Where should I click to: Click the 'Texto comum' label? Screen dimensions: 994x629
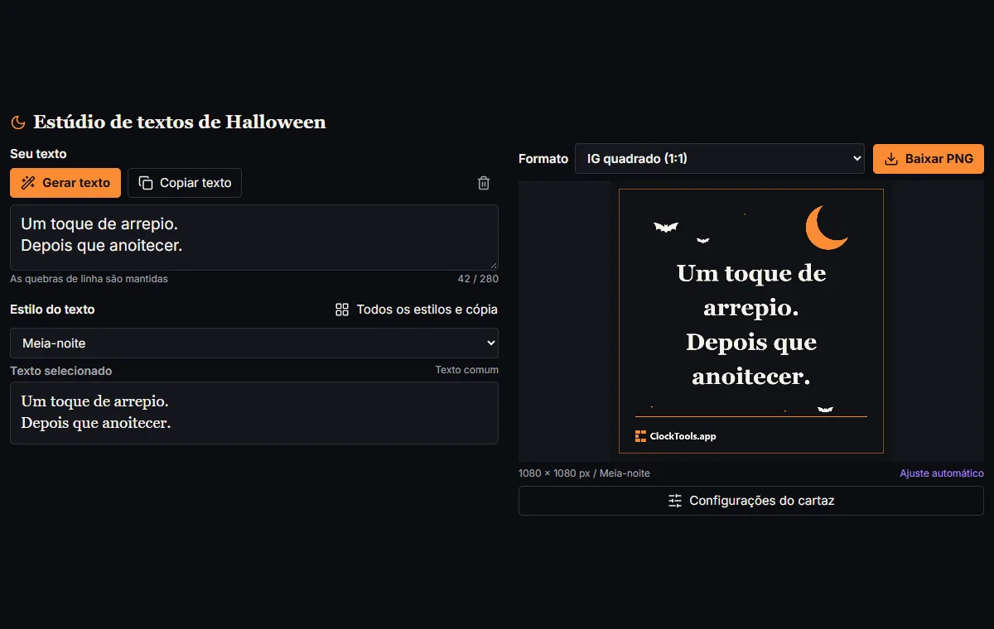pos(467,370)
